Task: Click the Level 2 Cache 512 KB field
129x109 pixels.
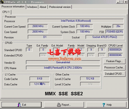Action: [x=90, y=79]
